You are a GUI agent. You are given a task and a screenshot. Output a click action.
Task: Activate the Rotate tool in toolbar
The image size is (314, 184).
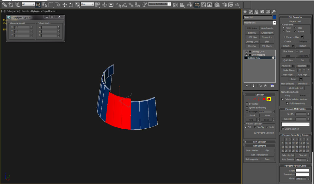71,5
